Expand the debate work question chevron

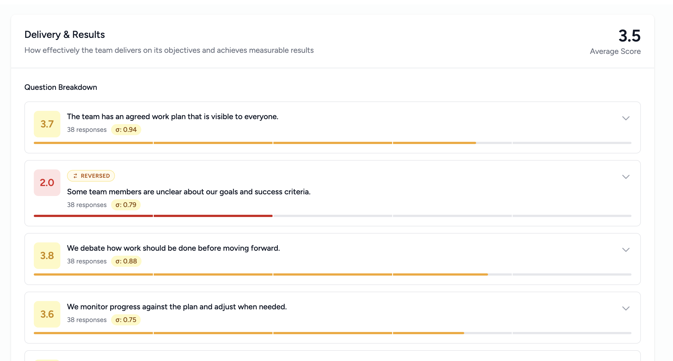[626, 250]
